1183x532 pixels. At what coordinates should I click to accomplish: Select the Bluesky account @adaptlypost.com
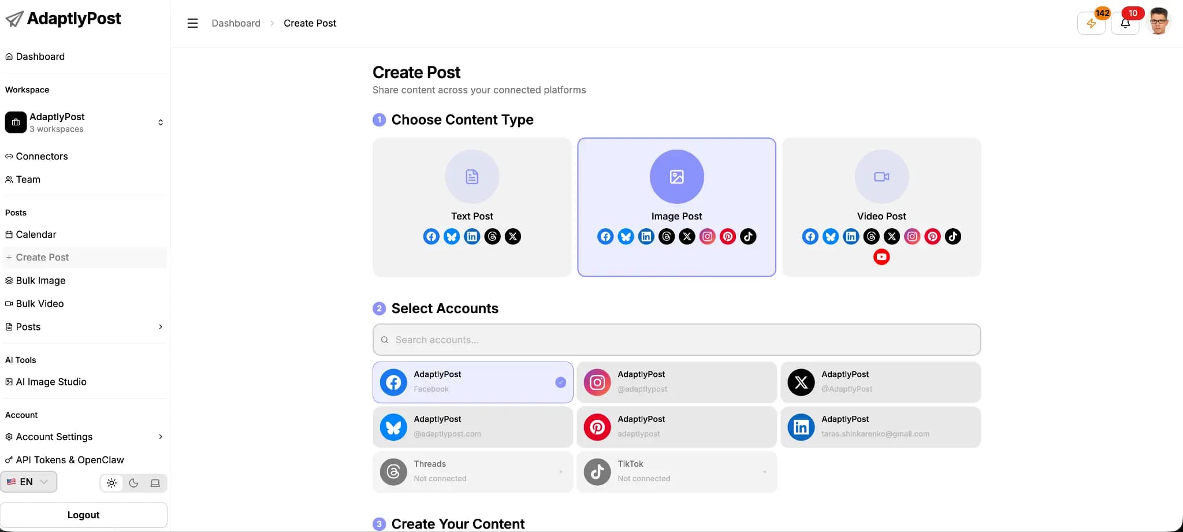pyautogui.click(x=473, y=427)
